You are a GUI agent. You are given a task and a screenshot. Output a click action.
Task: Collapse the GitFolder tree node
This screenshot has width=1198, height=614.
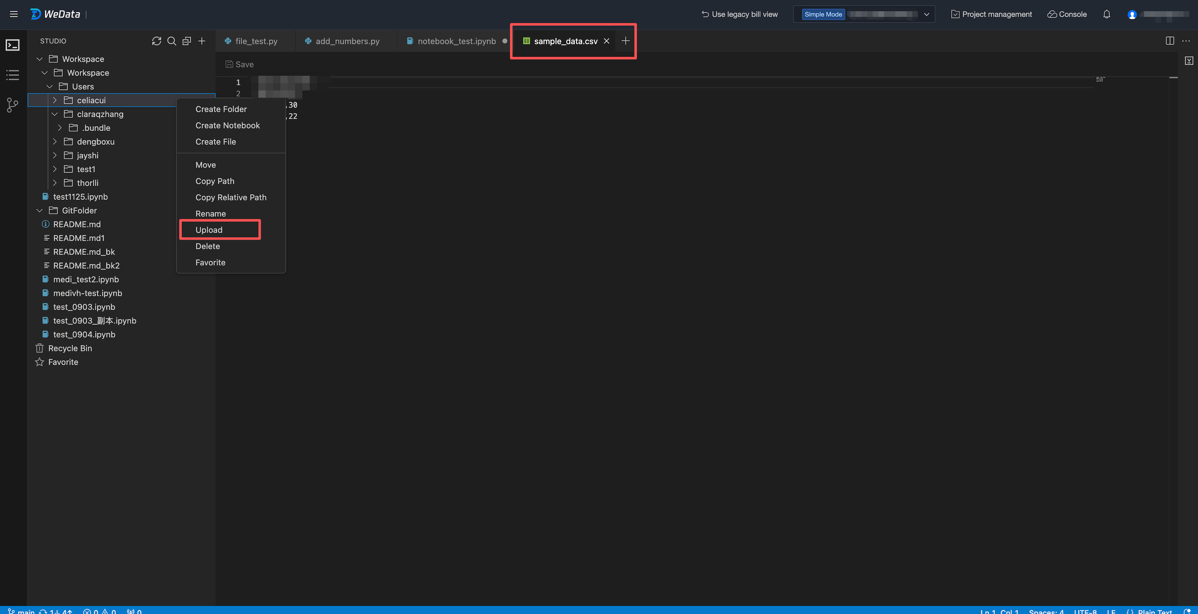(x=40, y=211)
